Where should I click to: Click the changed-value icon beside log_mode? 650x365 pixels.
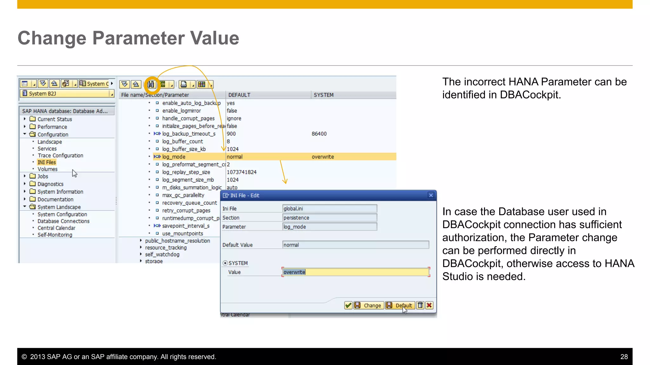pyautogui.click(x=157, y=157)
